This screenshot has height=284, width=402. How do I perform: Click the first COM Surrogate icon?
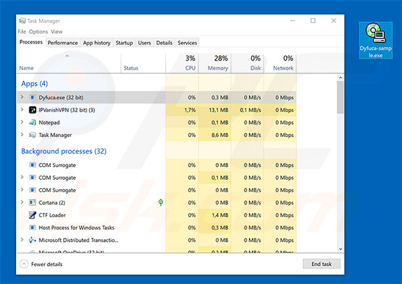[33, 165]
